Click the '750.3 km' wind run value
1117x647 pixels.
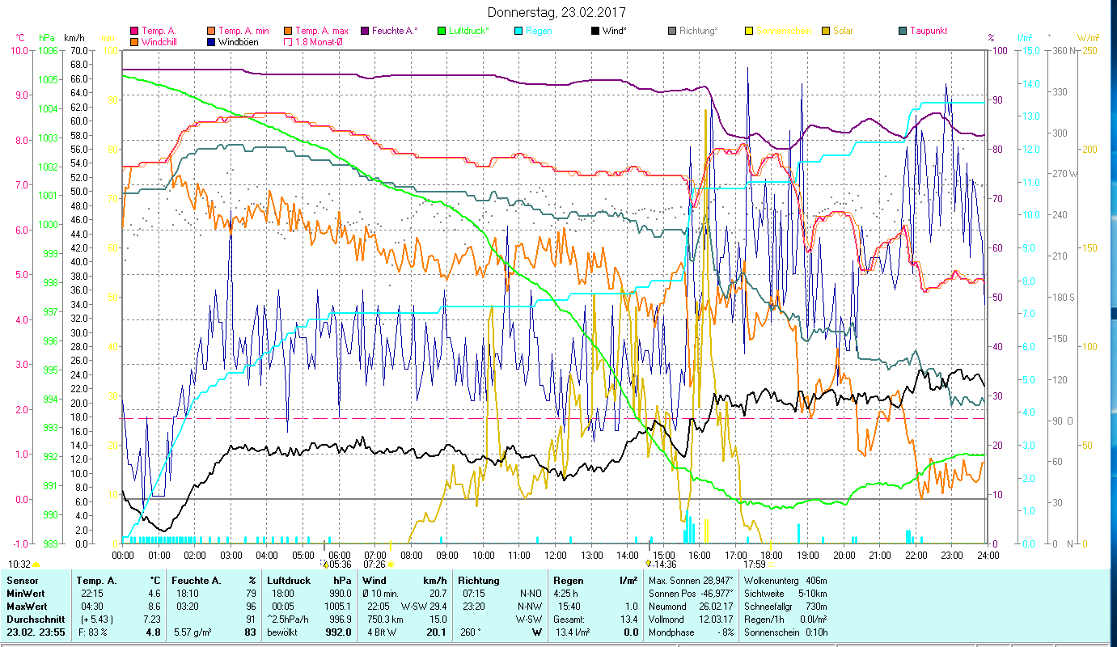(x=385, y=620)
